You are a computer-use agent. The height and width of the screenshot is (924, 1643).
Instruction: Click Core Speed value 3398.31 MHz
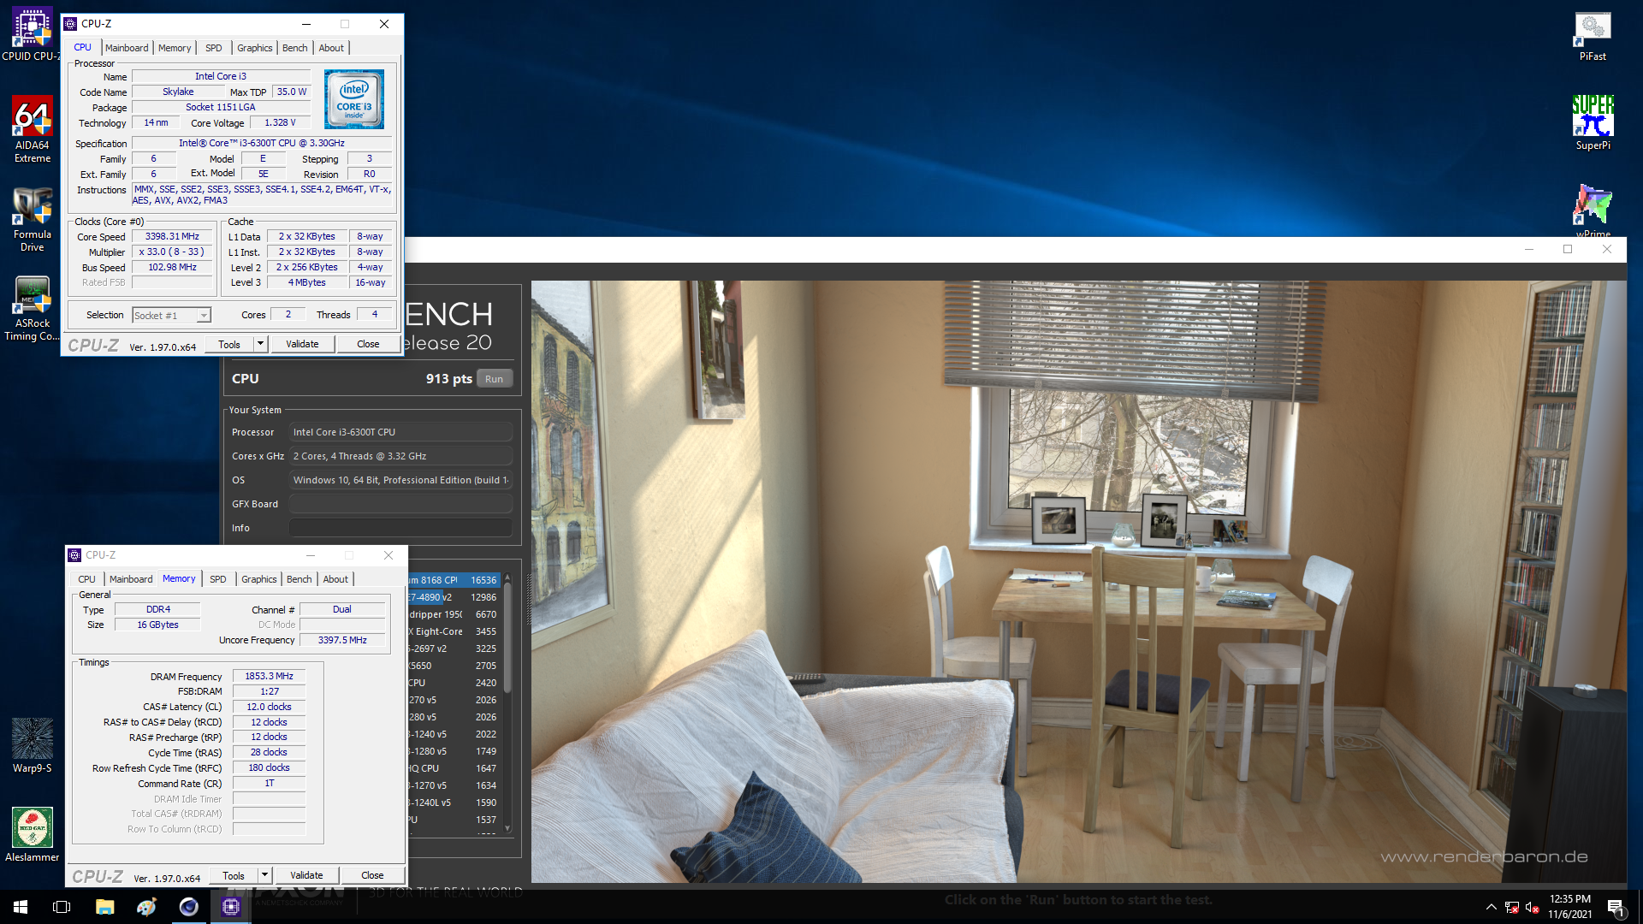pos(172,237)
